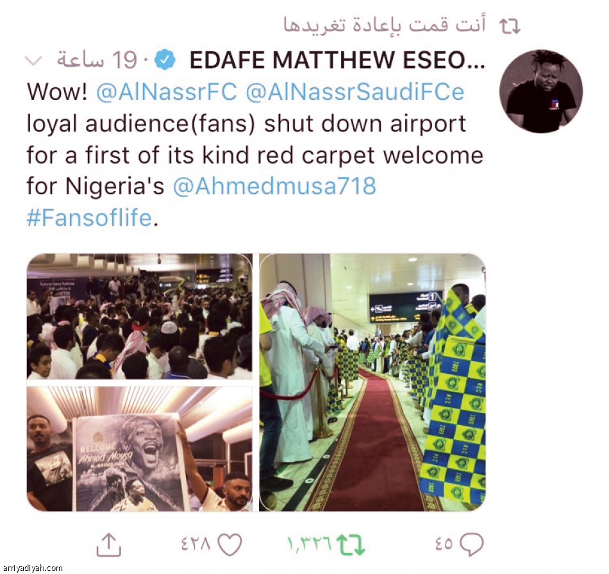
Task: View the red carpet photo
Action: click(x=372, y=382)
